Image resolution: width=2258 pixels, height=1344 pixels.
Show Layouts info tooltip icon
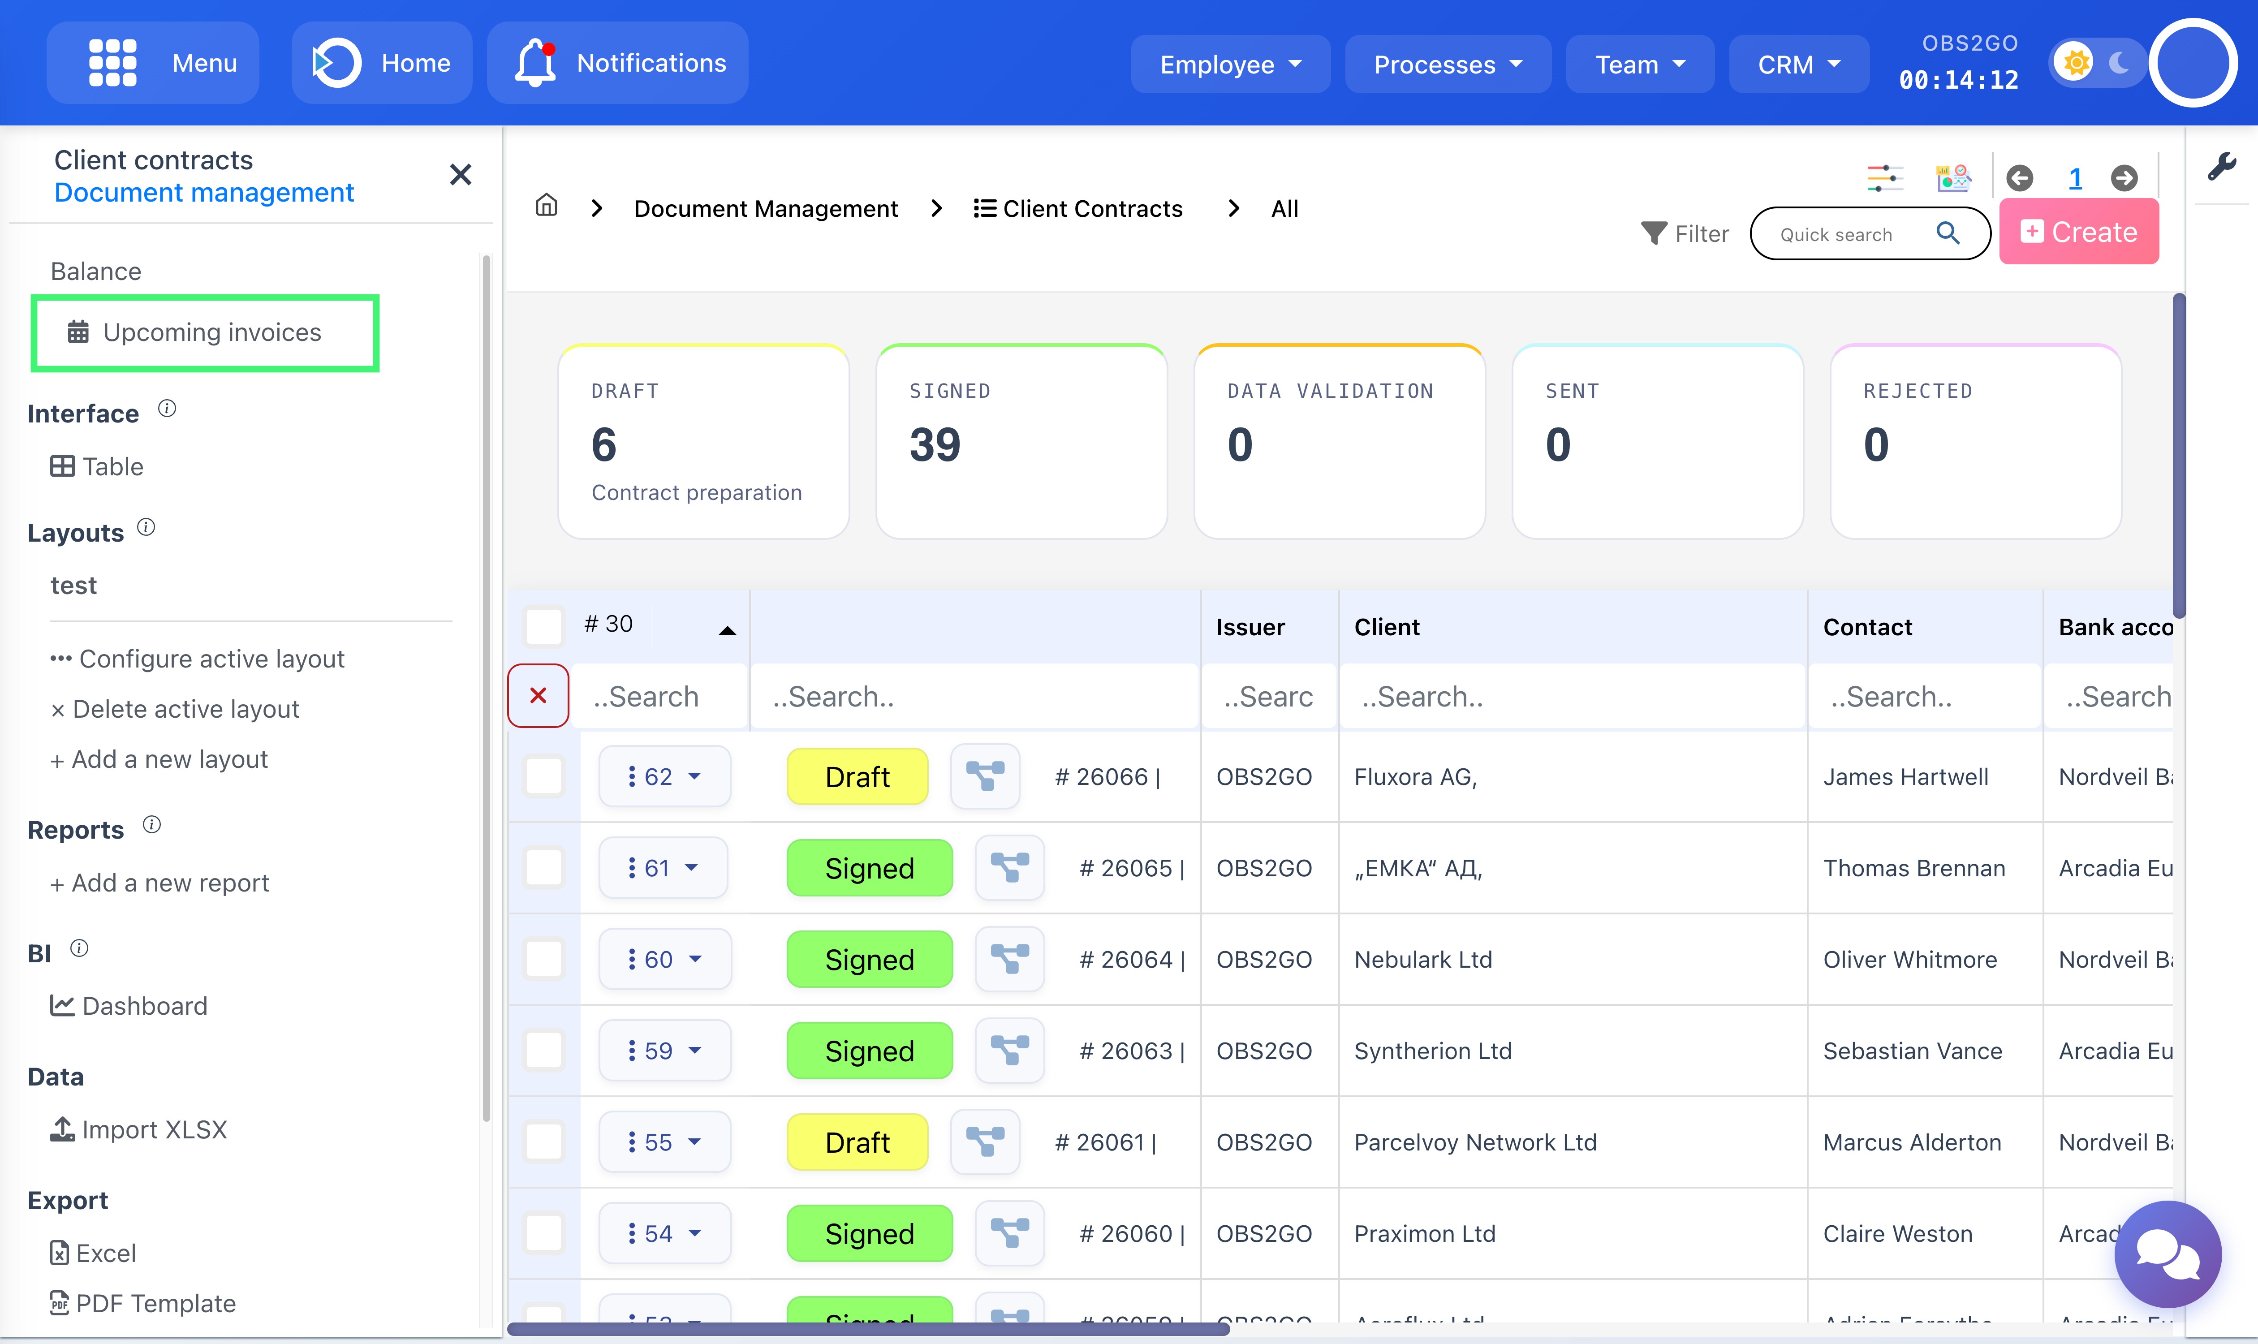[x=146, y=527]
